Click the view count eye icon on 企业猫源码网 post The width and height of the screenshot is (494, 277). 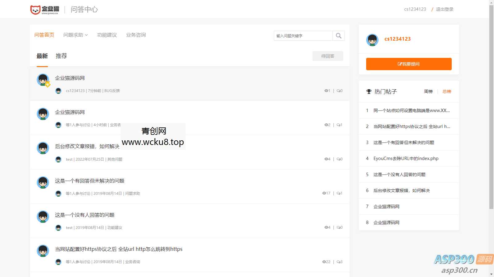click(x=326, y=90)
